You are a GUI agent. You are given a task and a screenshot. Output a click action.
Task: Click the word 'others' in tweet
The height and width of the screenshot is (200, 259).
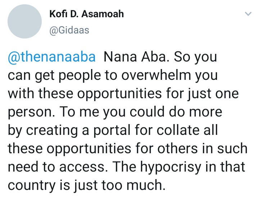pyautogui.click(x=177, y=149)
